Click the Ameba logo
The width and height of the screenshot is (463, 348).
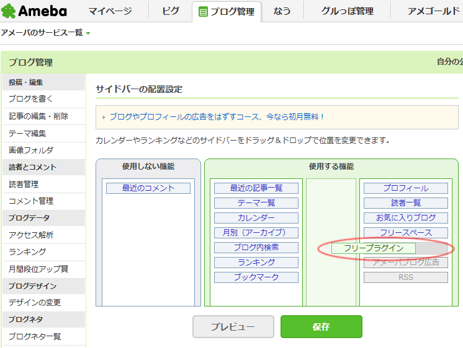coord(34,11)
